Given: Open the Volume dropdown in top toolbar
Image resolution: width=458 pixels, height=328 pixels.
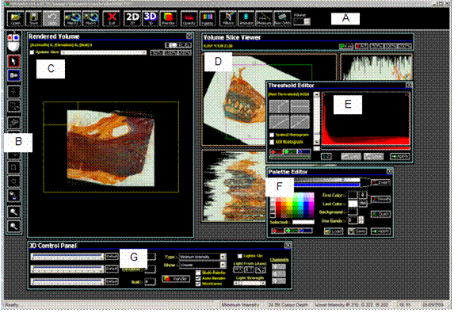Looking at the screenshot, I should click(302, 21).
